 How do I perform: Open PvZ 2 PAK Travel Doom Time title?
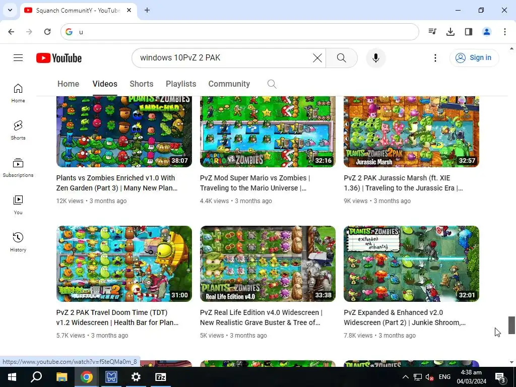(117, 317)
